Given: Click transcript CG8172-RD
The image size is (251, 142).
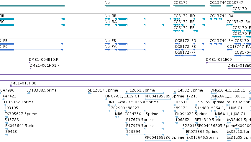Looking at the screenshot, I should coord(184,16).
